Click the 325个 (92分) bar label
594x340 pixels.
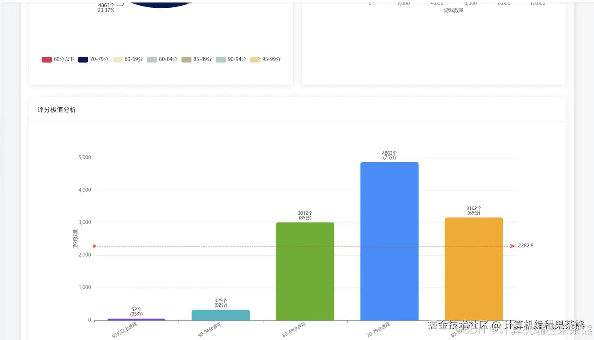point(221,303)
